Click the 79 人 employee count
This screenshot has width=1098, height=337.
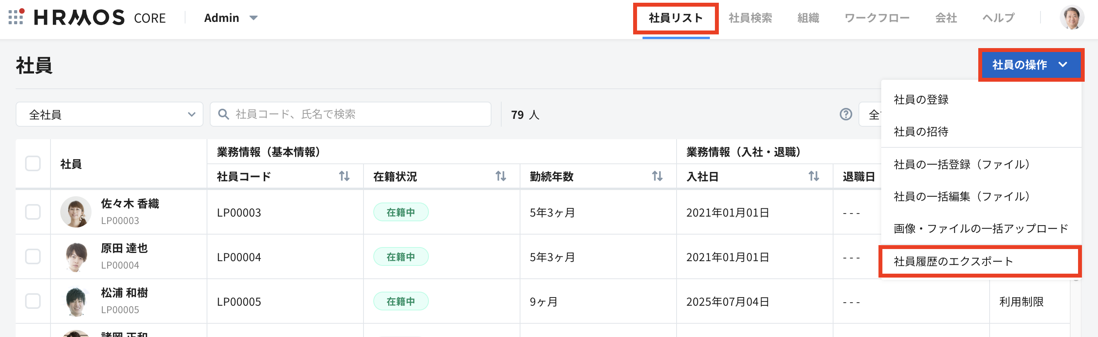[525, 115]
